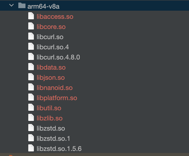Click the libcurl.so file icon
189x156 pixels.
pyautogui.click(x=31, y=37)
